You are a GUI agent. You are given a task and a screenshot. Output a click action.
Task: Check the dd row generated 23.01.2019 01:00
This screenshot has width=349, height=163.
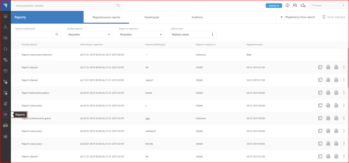[16, 156]
